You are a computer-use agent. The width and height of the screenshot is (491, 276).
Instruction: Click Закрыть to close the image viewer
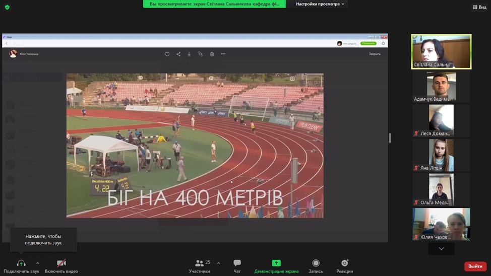click(x=375, y=54)
